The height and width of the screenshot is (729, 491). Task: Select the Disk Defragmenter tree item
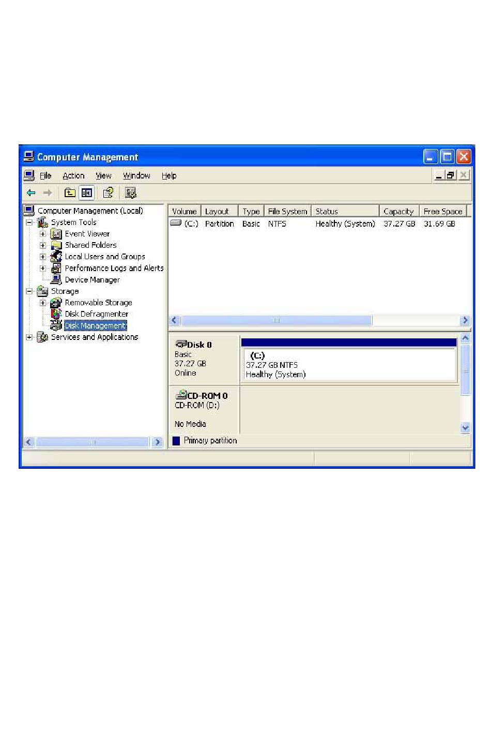pos(97,314)
